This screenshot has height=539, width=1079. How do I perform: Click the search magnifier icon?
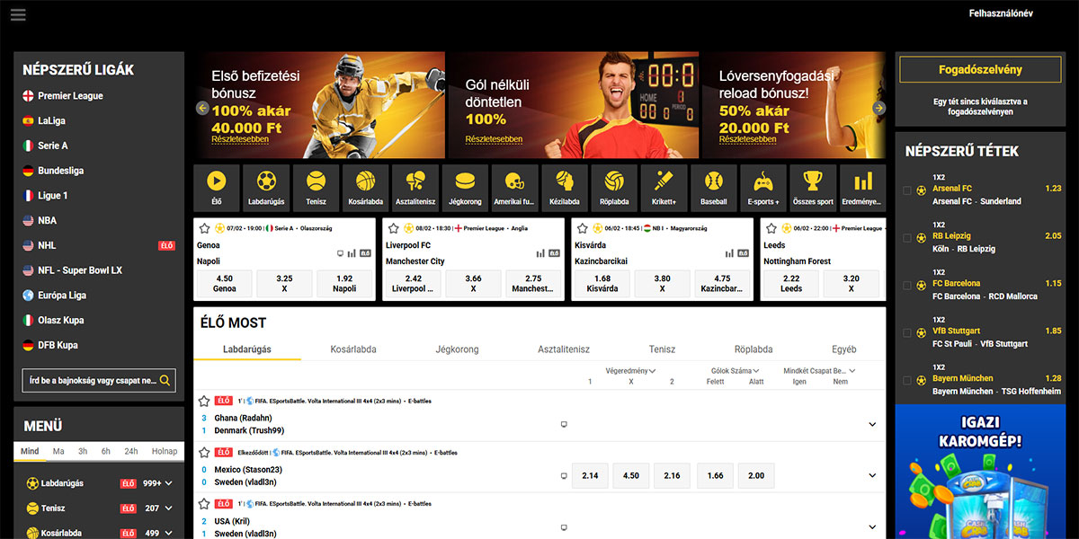[x=165, y=381]
